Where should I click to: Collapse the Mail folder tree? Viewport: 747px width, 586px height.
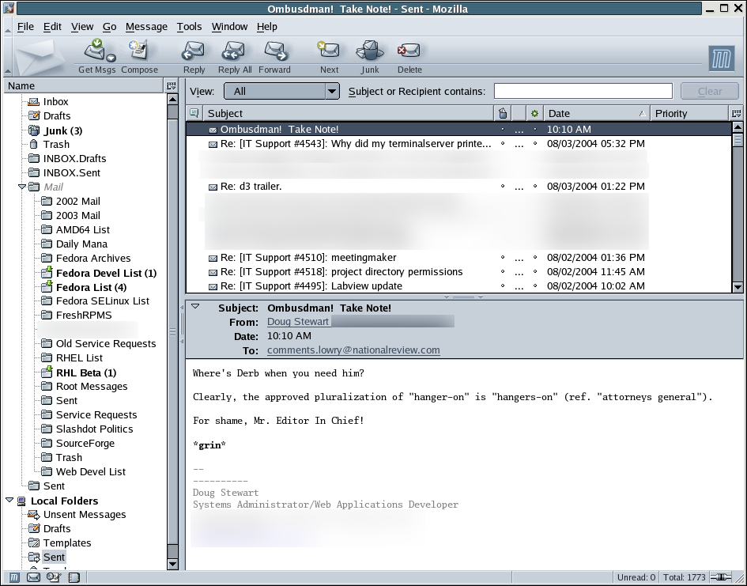click(x=22, y=187)
